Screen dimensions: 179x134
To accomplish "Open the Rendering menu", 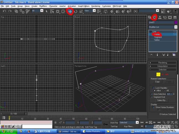I will 96,6.
